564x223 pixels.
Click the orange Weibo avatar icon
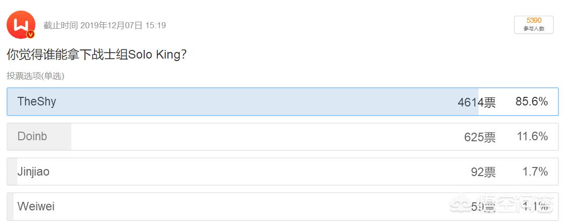pyautogui.click(x=20, y=24)
